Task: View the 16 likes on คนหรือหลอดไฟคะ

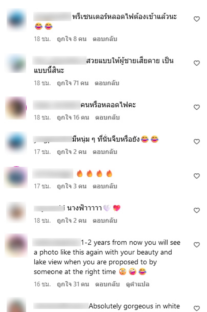Action: 73,117
